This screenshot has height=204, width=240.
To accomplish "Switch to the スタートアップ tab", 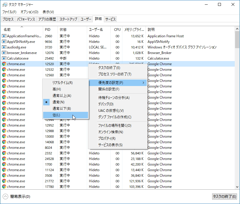I will [x=68, y=19].
